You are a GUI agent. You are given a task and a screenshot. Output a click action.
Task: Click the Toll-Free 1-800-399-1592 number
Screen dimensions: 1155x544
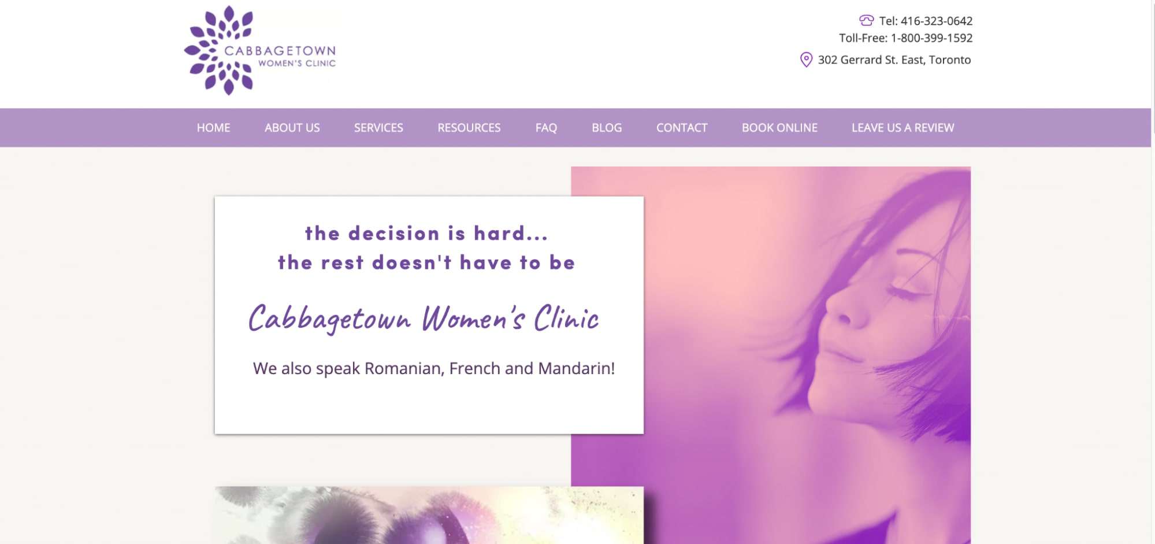point(905,38)
